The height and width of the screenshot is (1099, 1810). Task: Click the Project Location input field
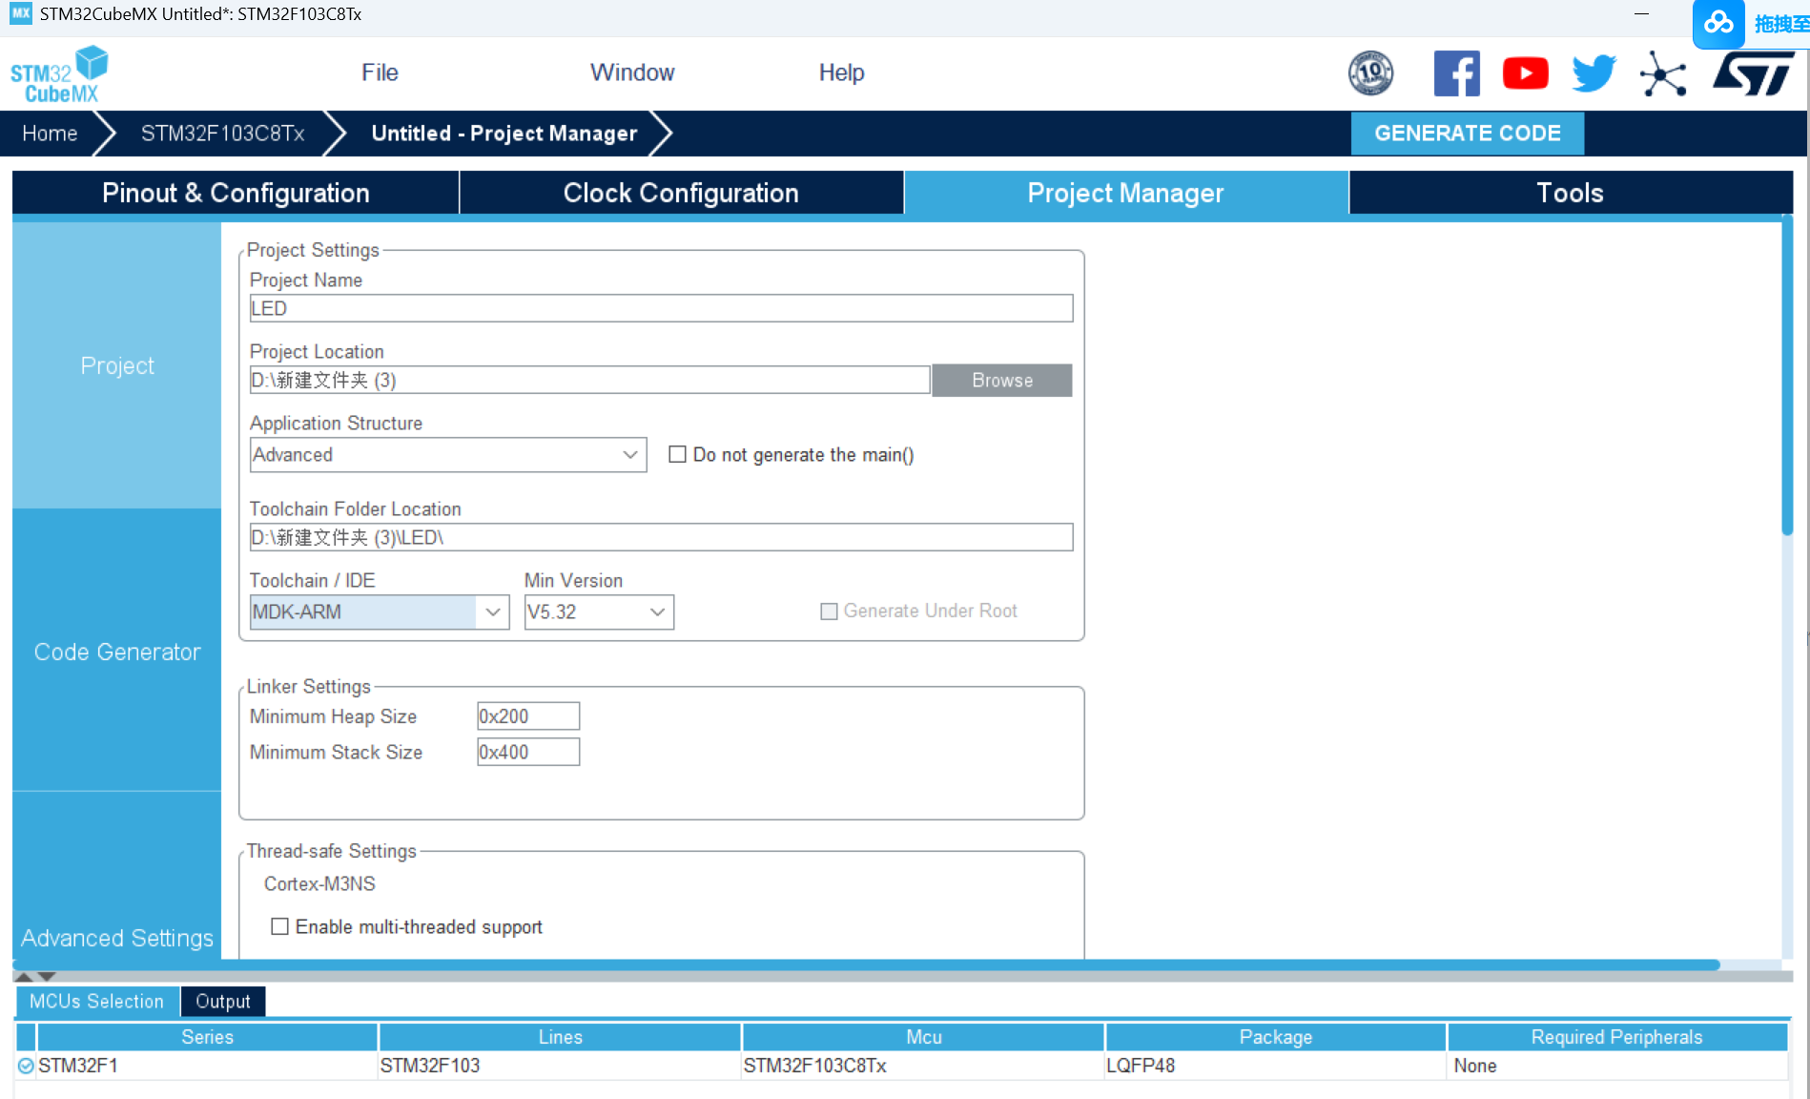coord(589,381)
